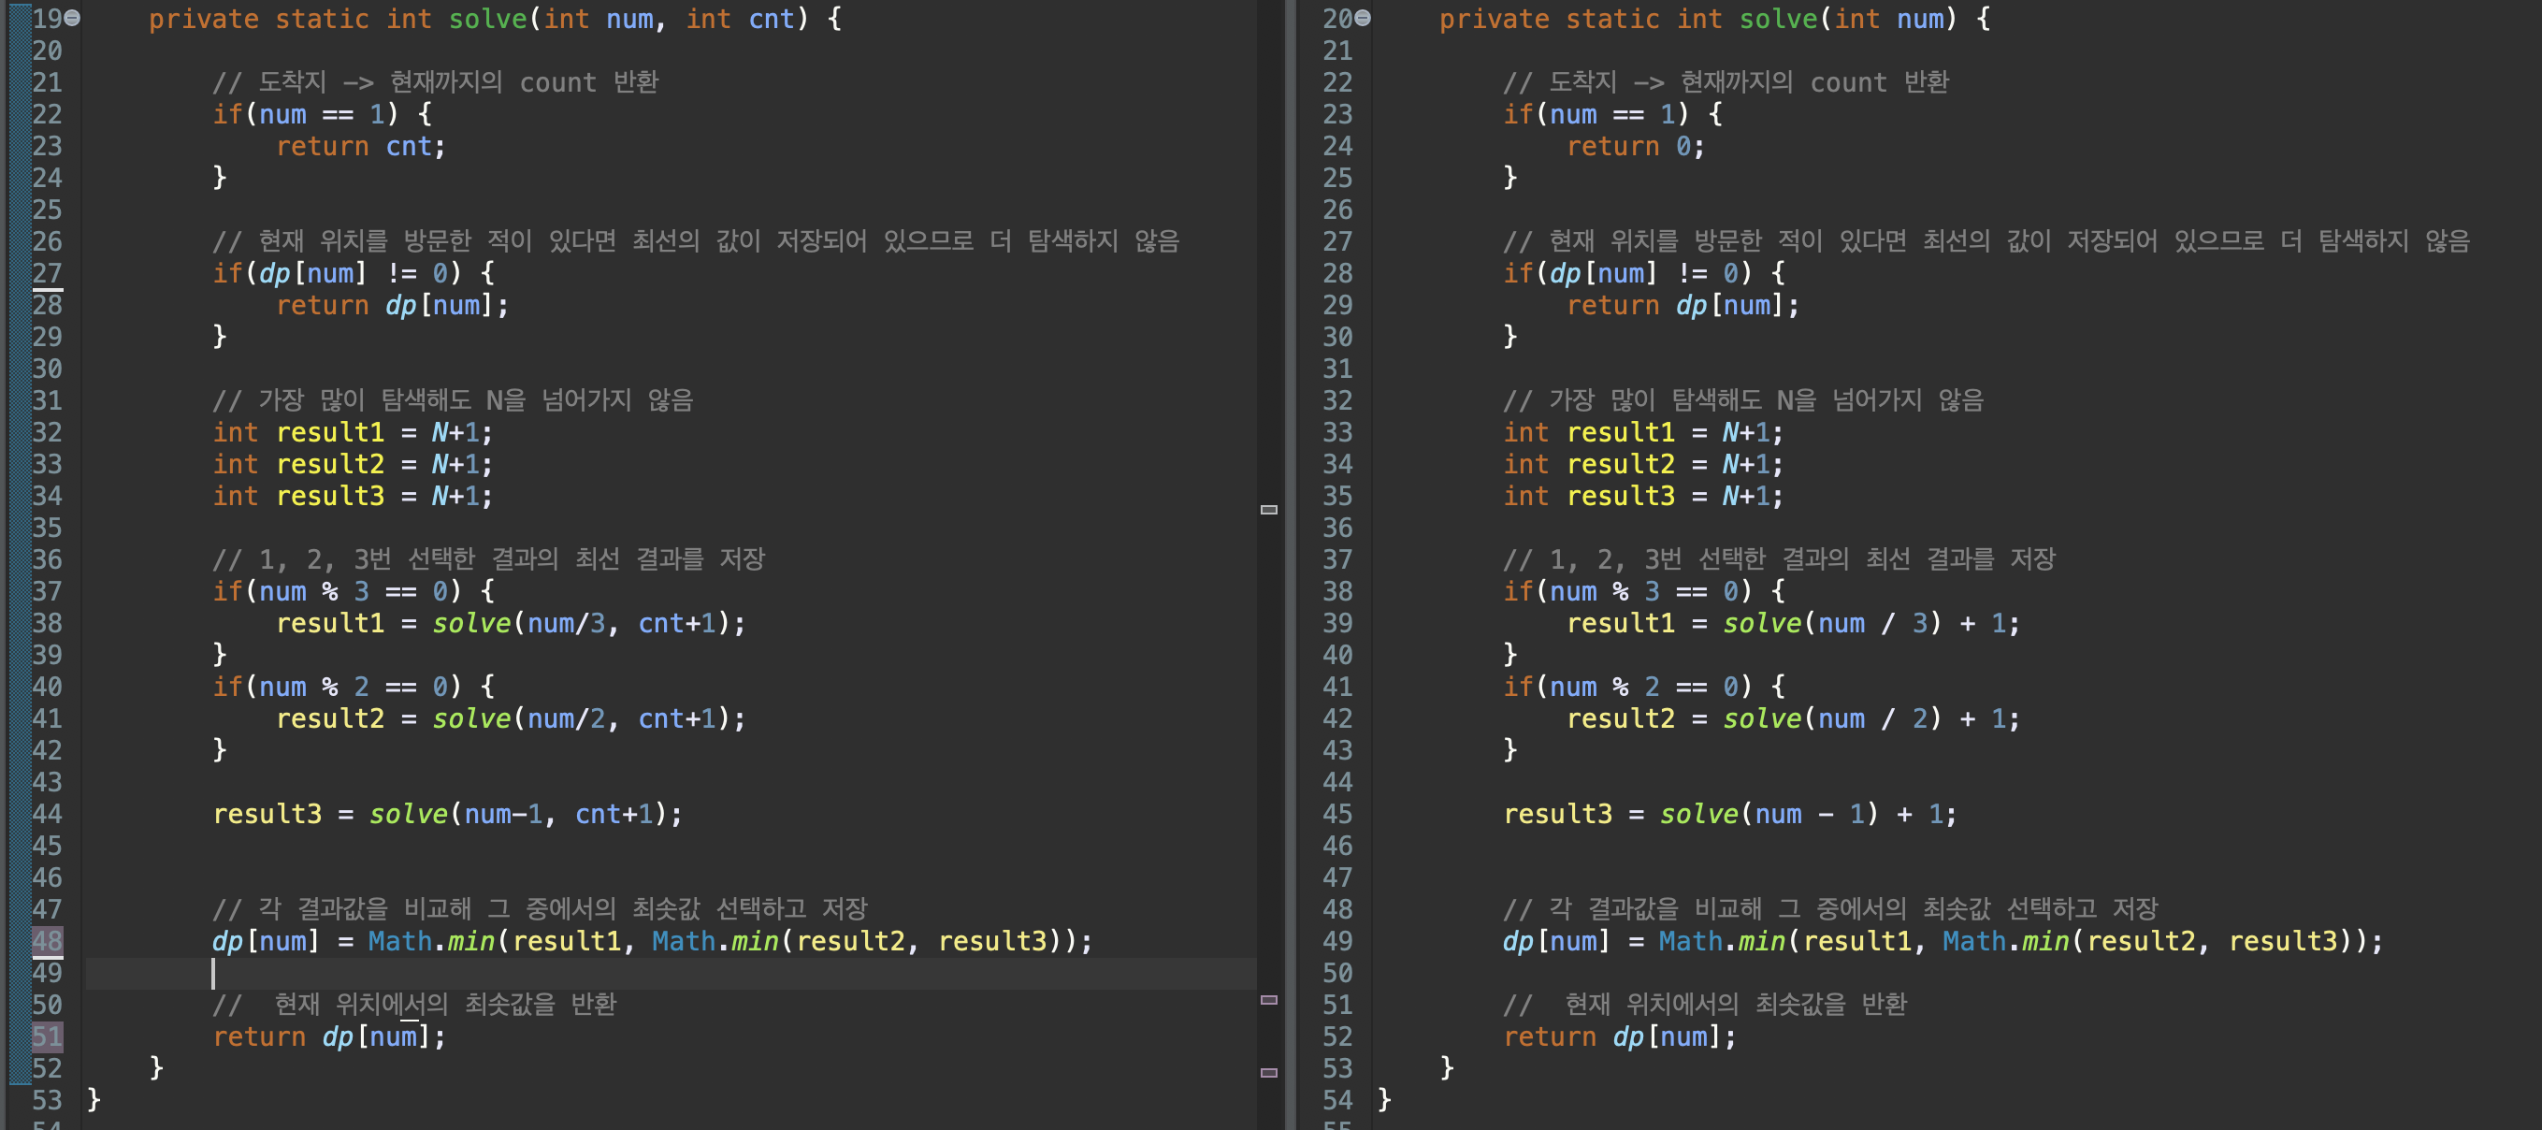This screenshot has width=2542, height=1130.
Task: Click overview ruler marker beside line 50, left editor
Action: coord(1269,1000)
